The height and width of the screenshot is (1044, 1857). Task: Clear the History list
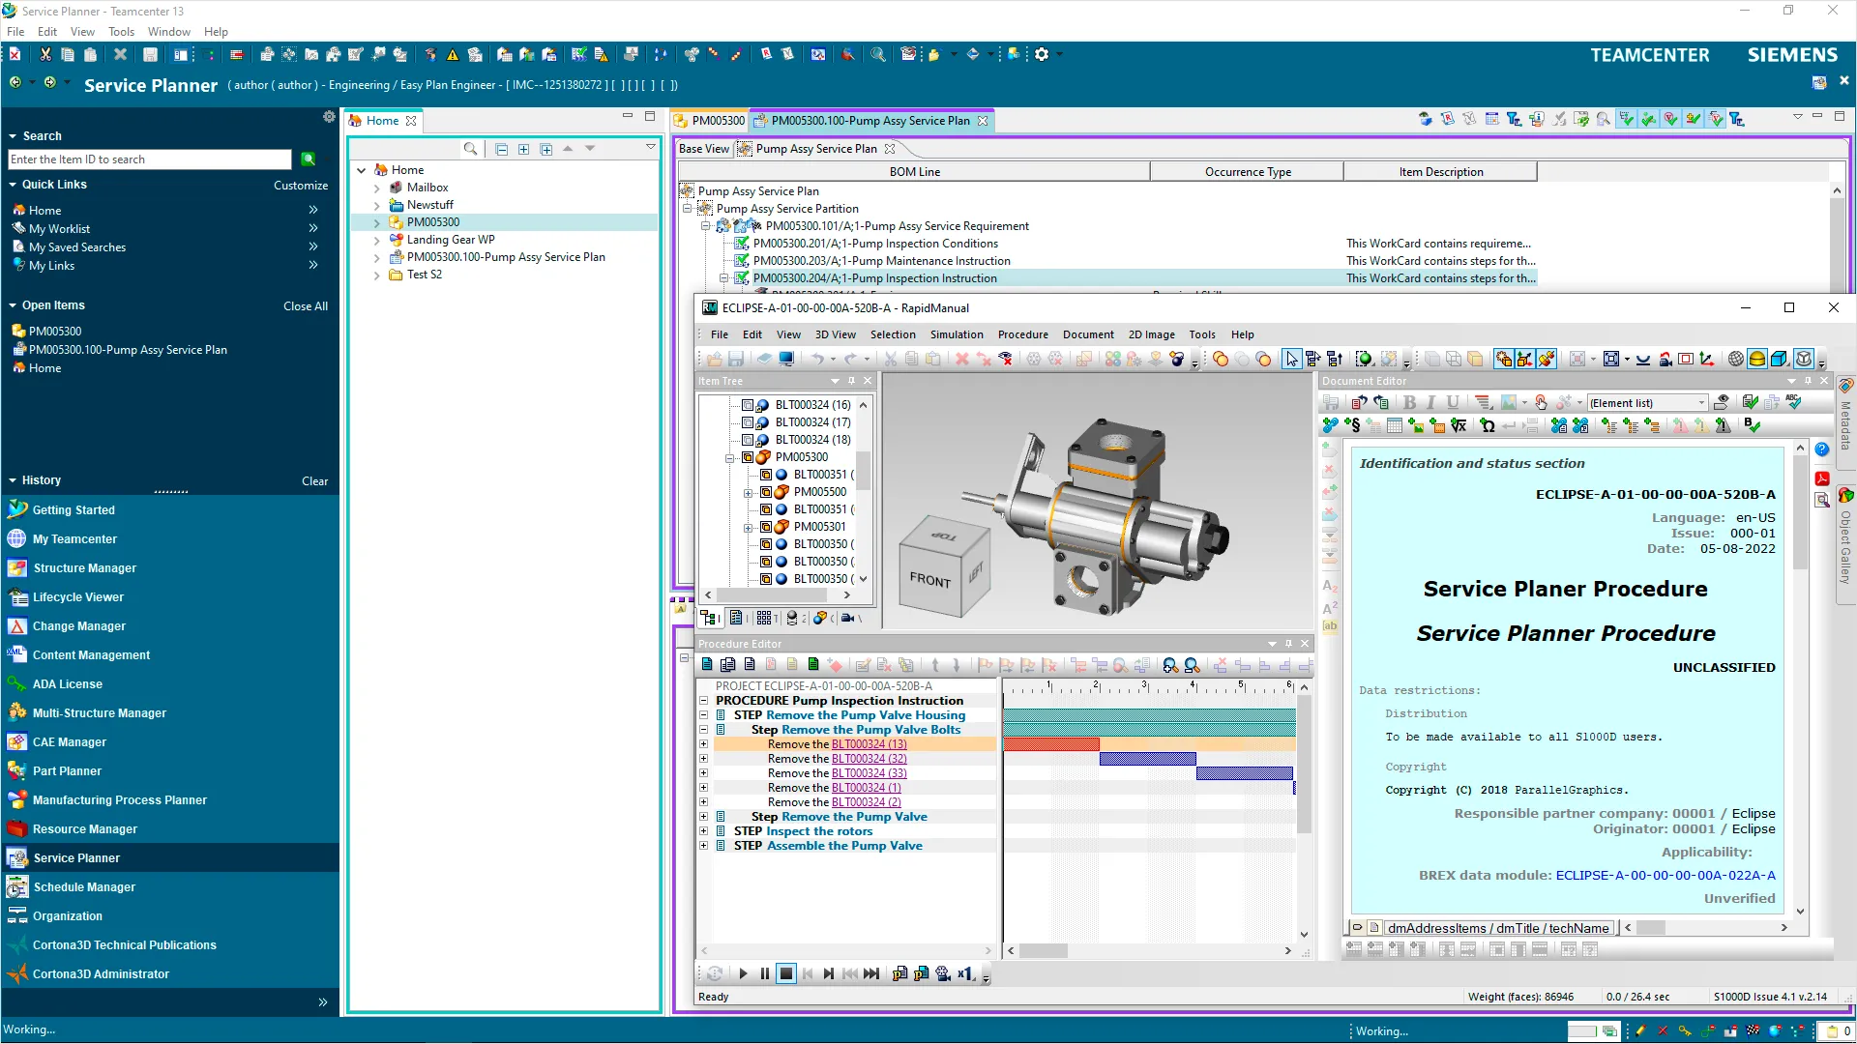(x=315, y=480)
